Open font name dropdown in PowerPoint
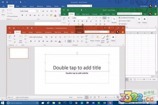Viewport: 158px width, 105px height. point(45,37)
